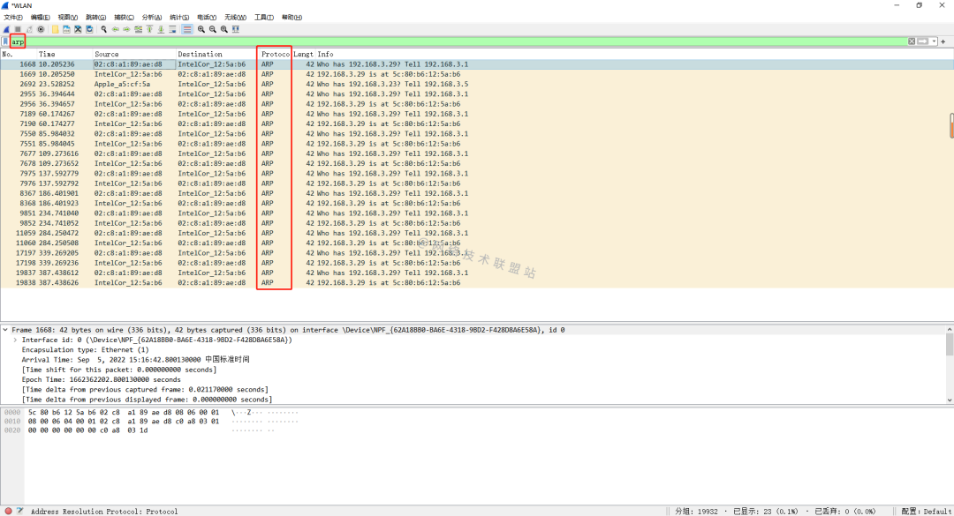
Task: Zoom in main window text
Action: tap(201, 29)
